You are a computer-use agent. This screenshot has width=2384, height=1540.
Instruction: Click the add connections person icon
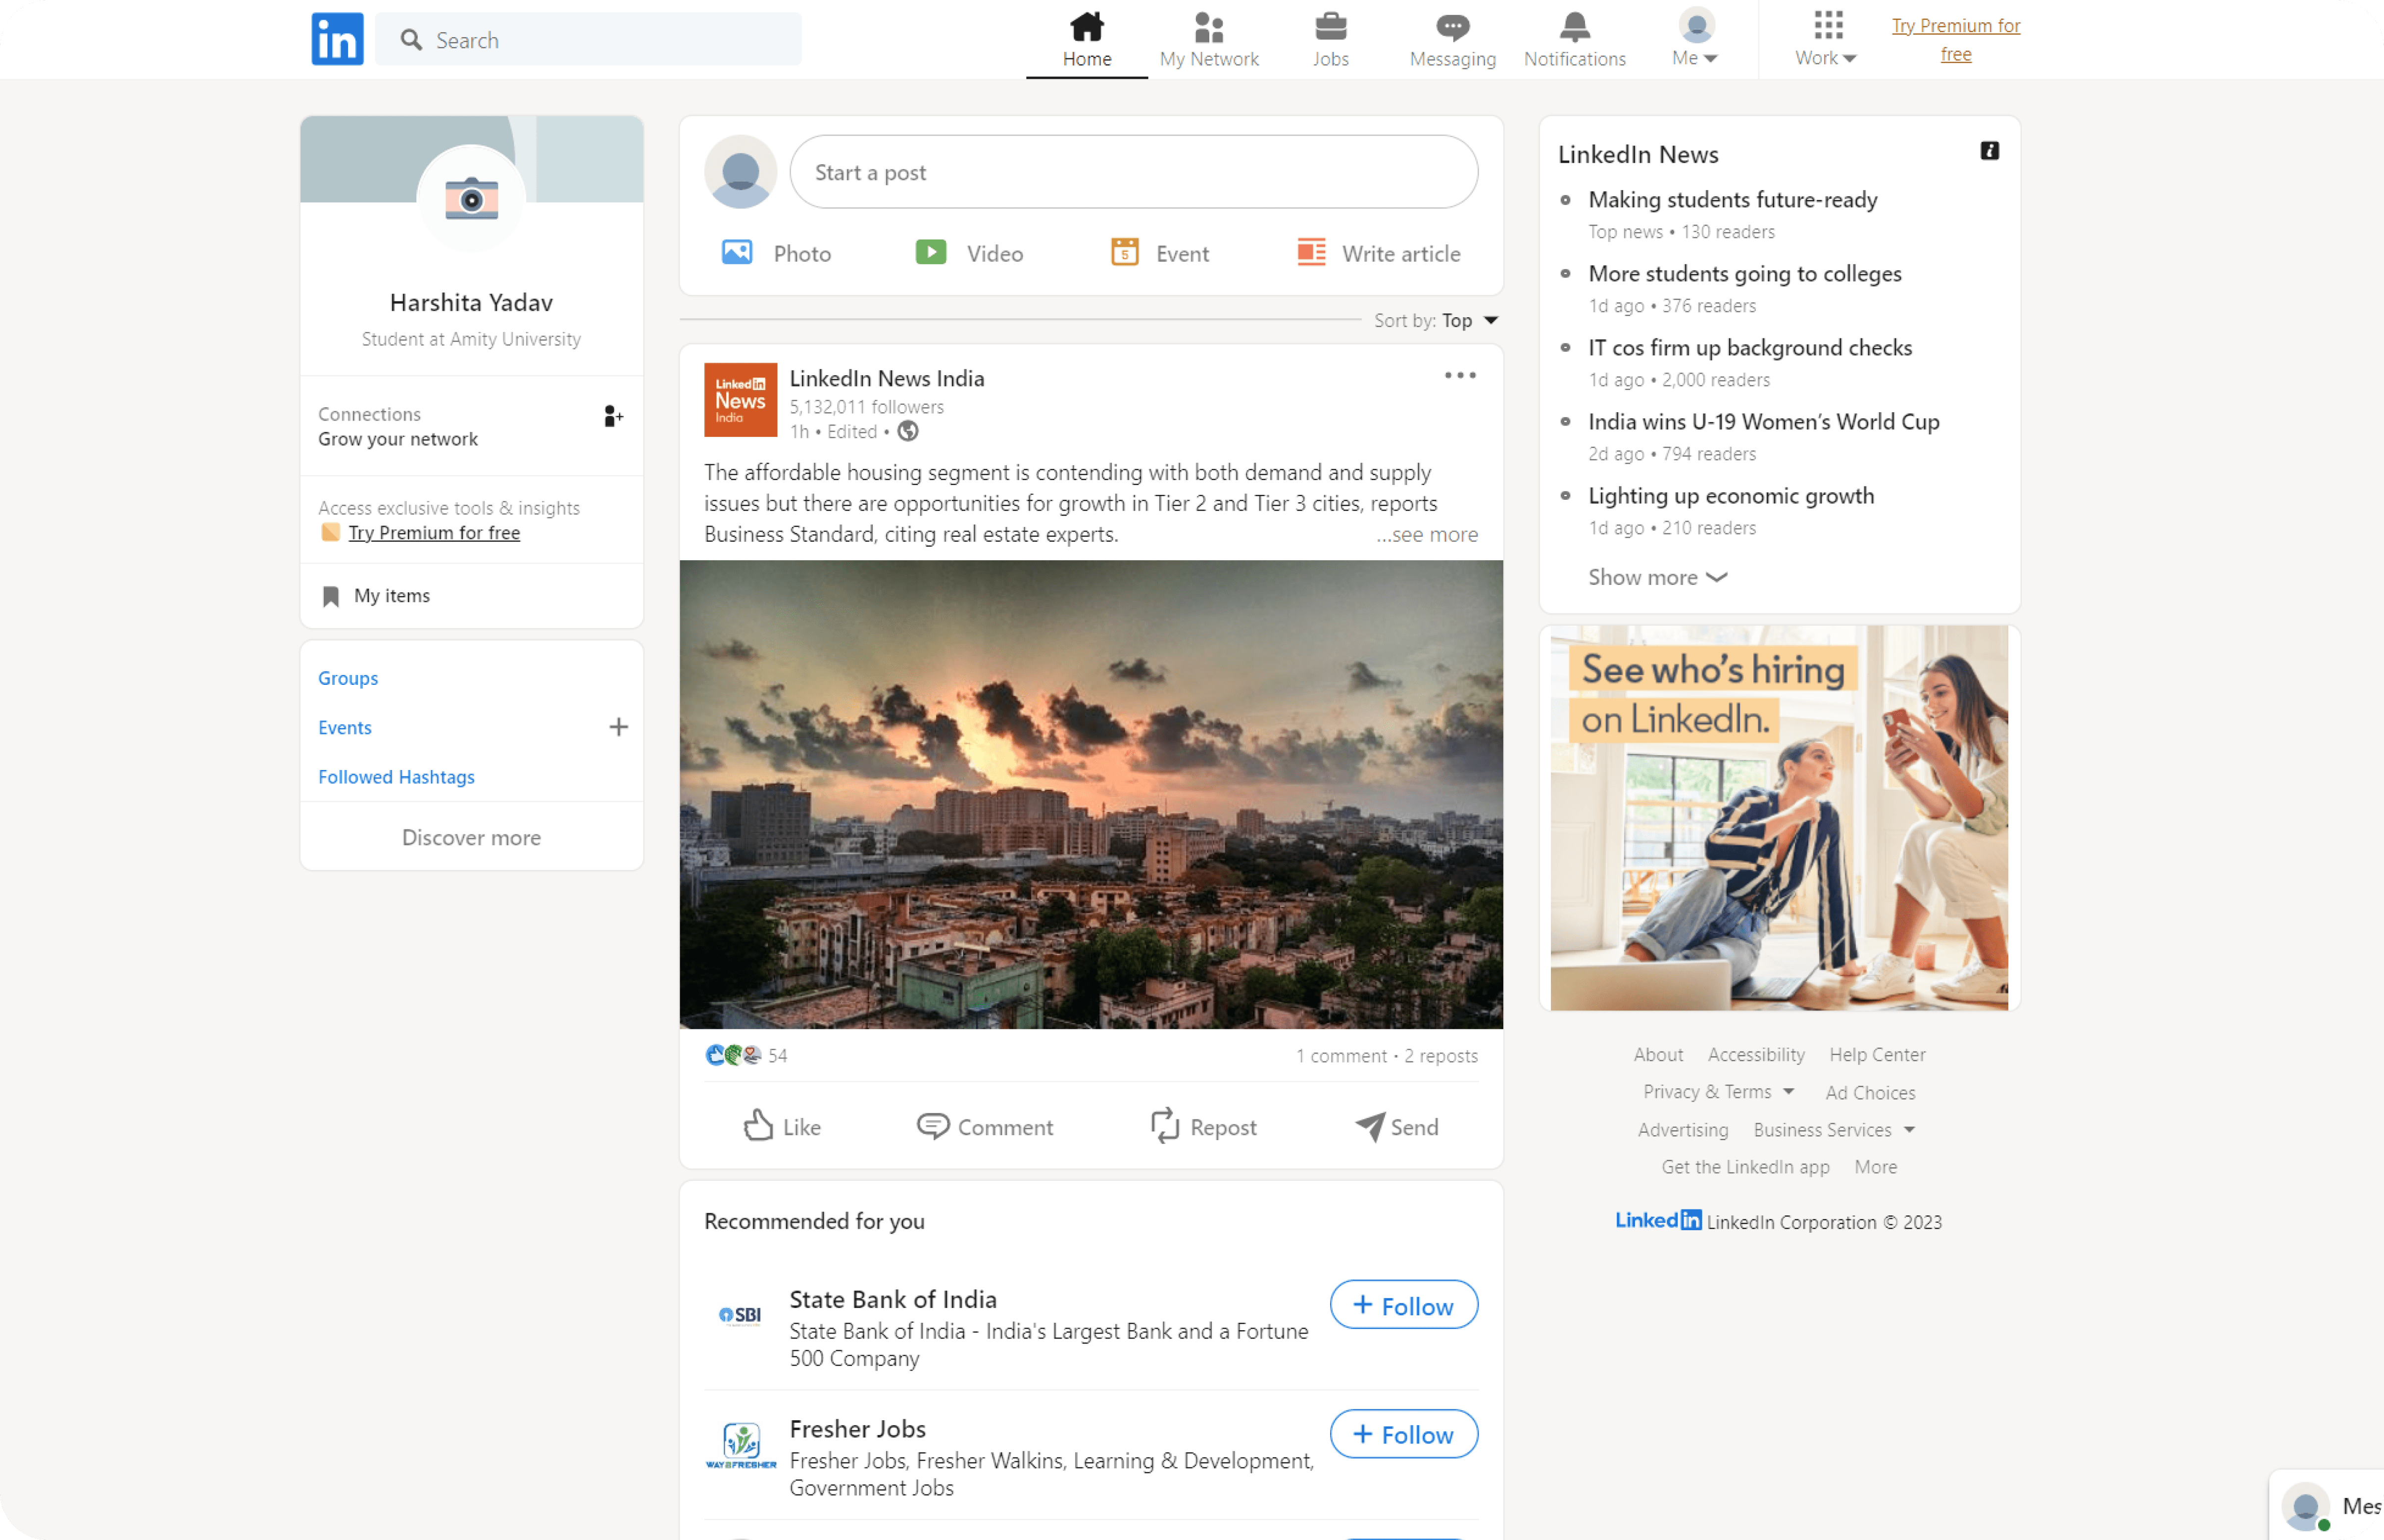(613, 416)
